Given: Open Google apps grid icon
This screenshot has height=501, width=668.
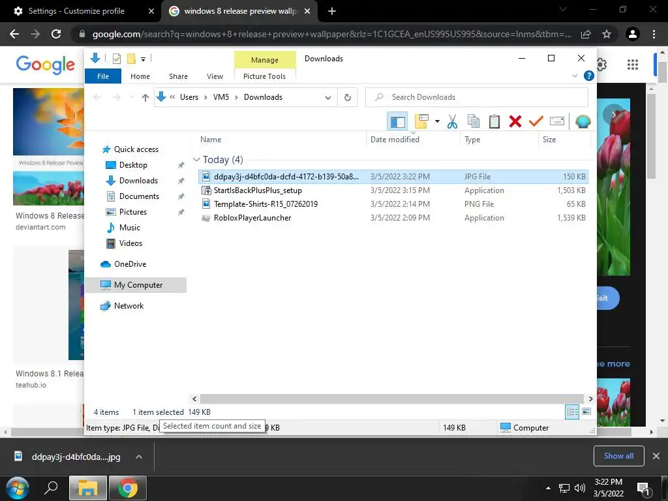Looking at the screenshot, I should tap(633, 65).
